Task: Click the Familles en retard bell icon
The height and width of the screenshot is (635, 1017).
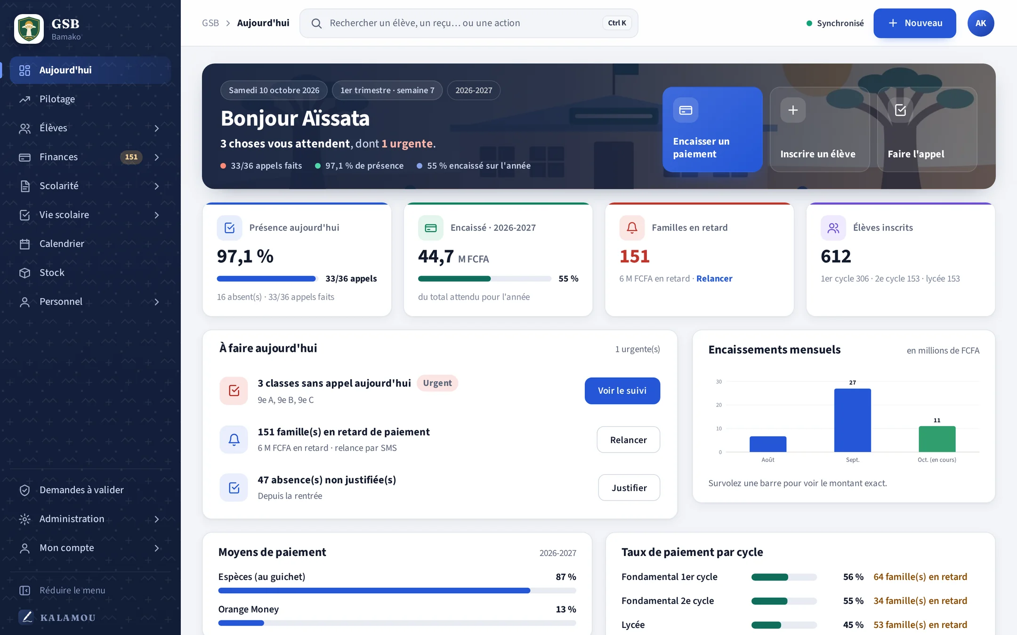Action: click(x=632, y=228)
